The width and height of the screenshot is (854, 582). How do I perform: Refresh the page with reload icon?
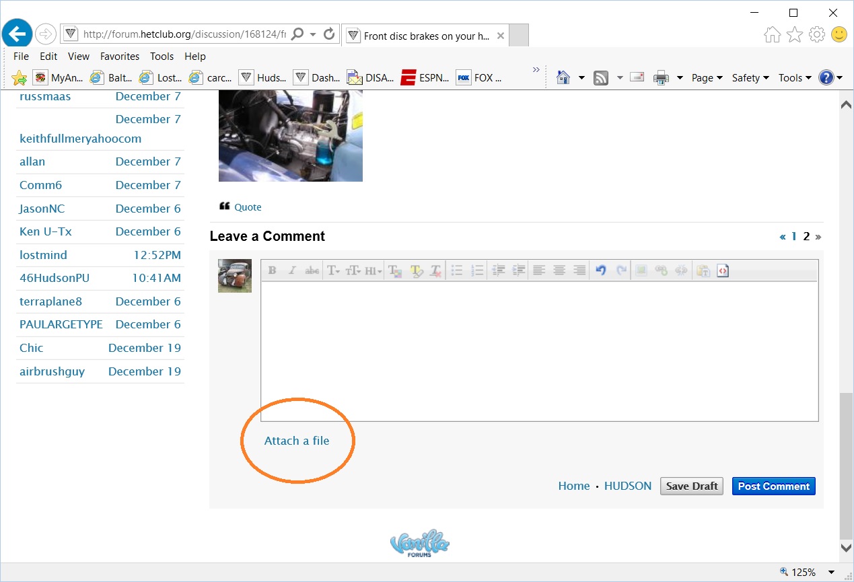[329, 34]
